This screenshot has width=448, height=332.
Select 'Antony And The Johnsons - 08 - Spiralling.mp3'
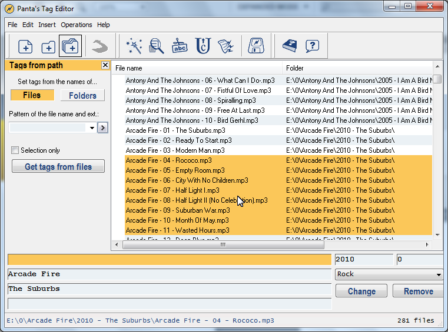[x=278, y=100]
